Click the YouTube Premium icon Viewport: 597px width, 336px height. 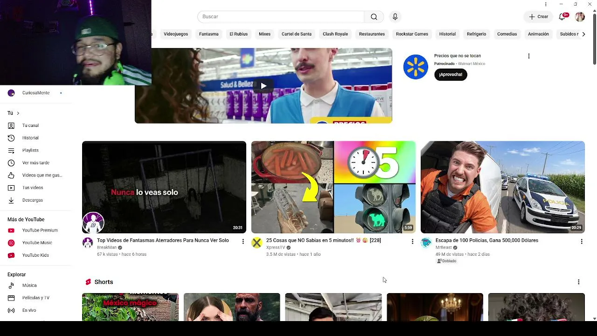click(11, 231)
